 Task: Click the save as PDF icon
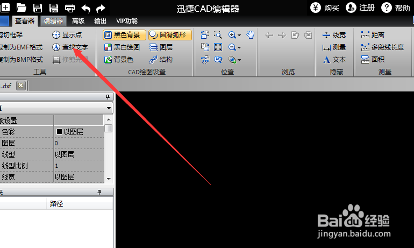tap(54, 8)
